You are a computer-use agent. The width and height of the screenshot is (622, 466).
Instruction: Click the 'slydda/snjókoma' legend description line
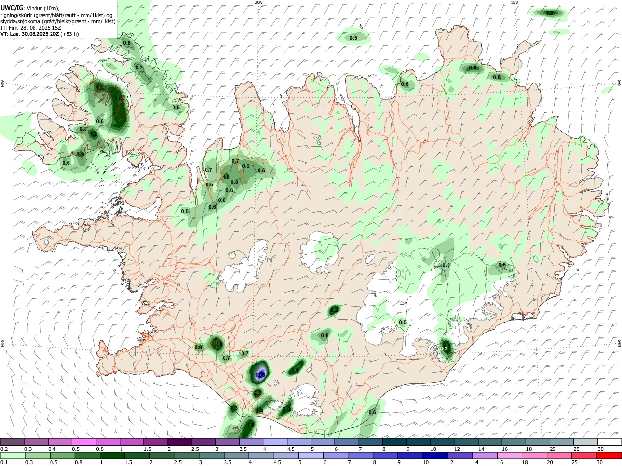(x=58, y=21)
